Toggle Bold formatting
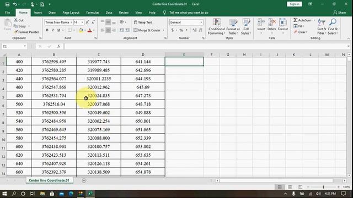The image size is (353, 198). 47,30
